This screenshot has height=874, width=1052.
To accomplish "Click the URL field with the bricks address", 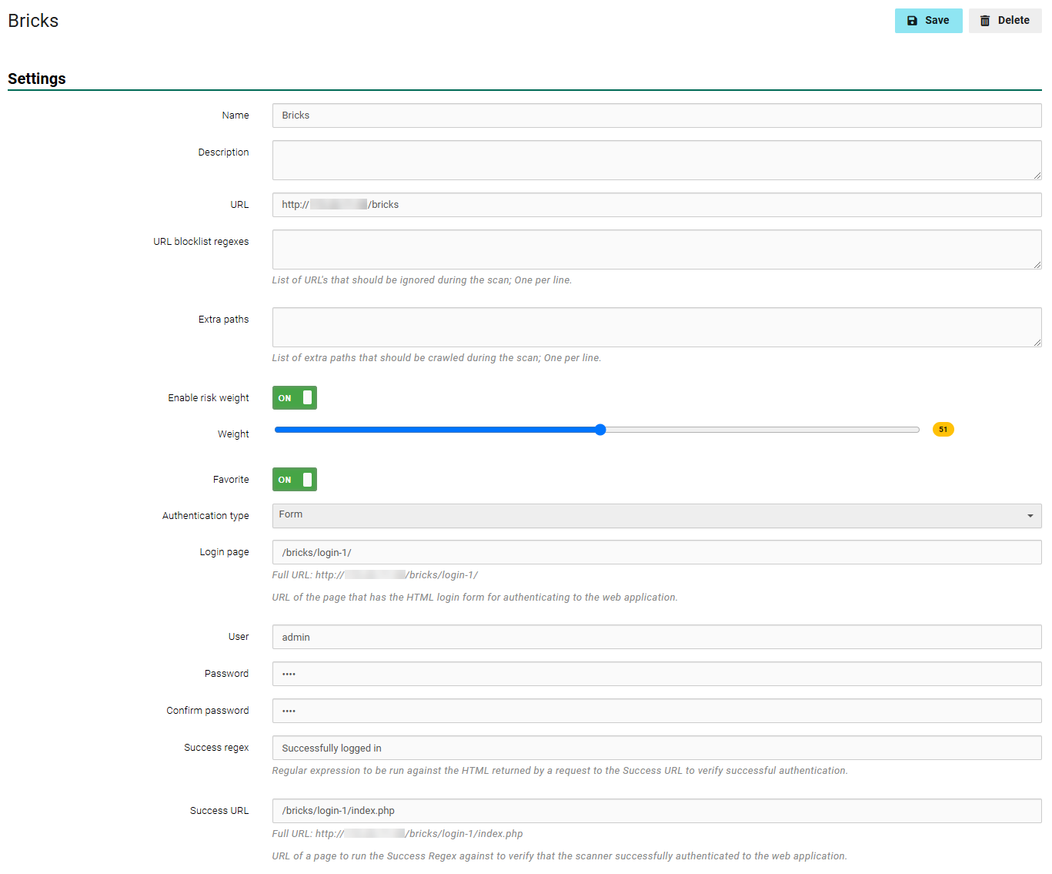I will click(x=656, y=204).
